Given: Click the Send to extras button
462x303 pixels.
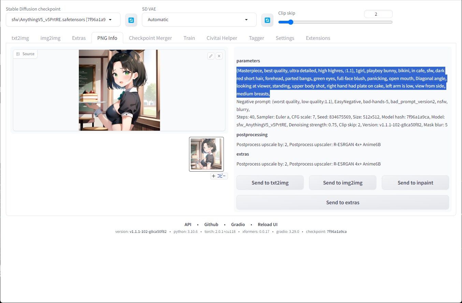Looking at the screenshot, I should 343,203.
